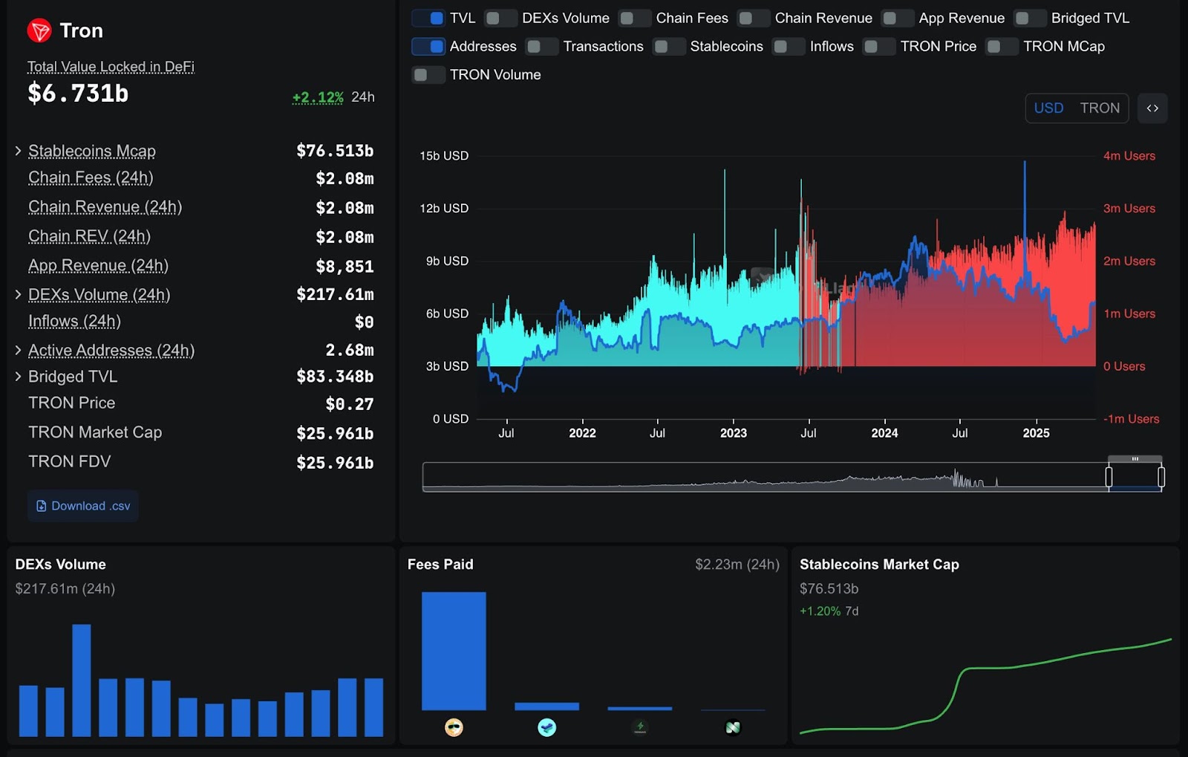Click the largest bar in Fees Paid chart
Screen dimensions: 1188x757
(454, 651)
